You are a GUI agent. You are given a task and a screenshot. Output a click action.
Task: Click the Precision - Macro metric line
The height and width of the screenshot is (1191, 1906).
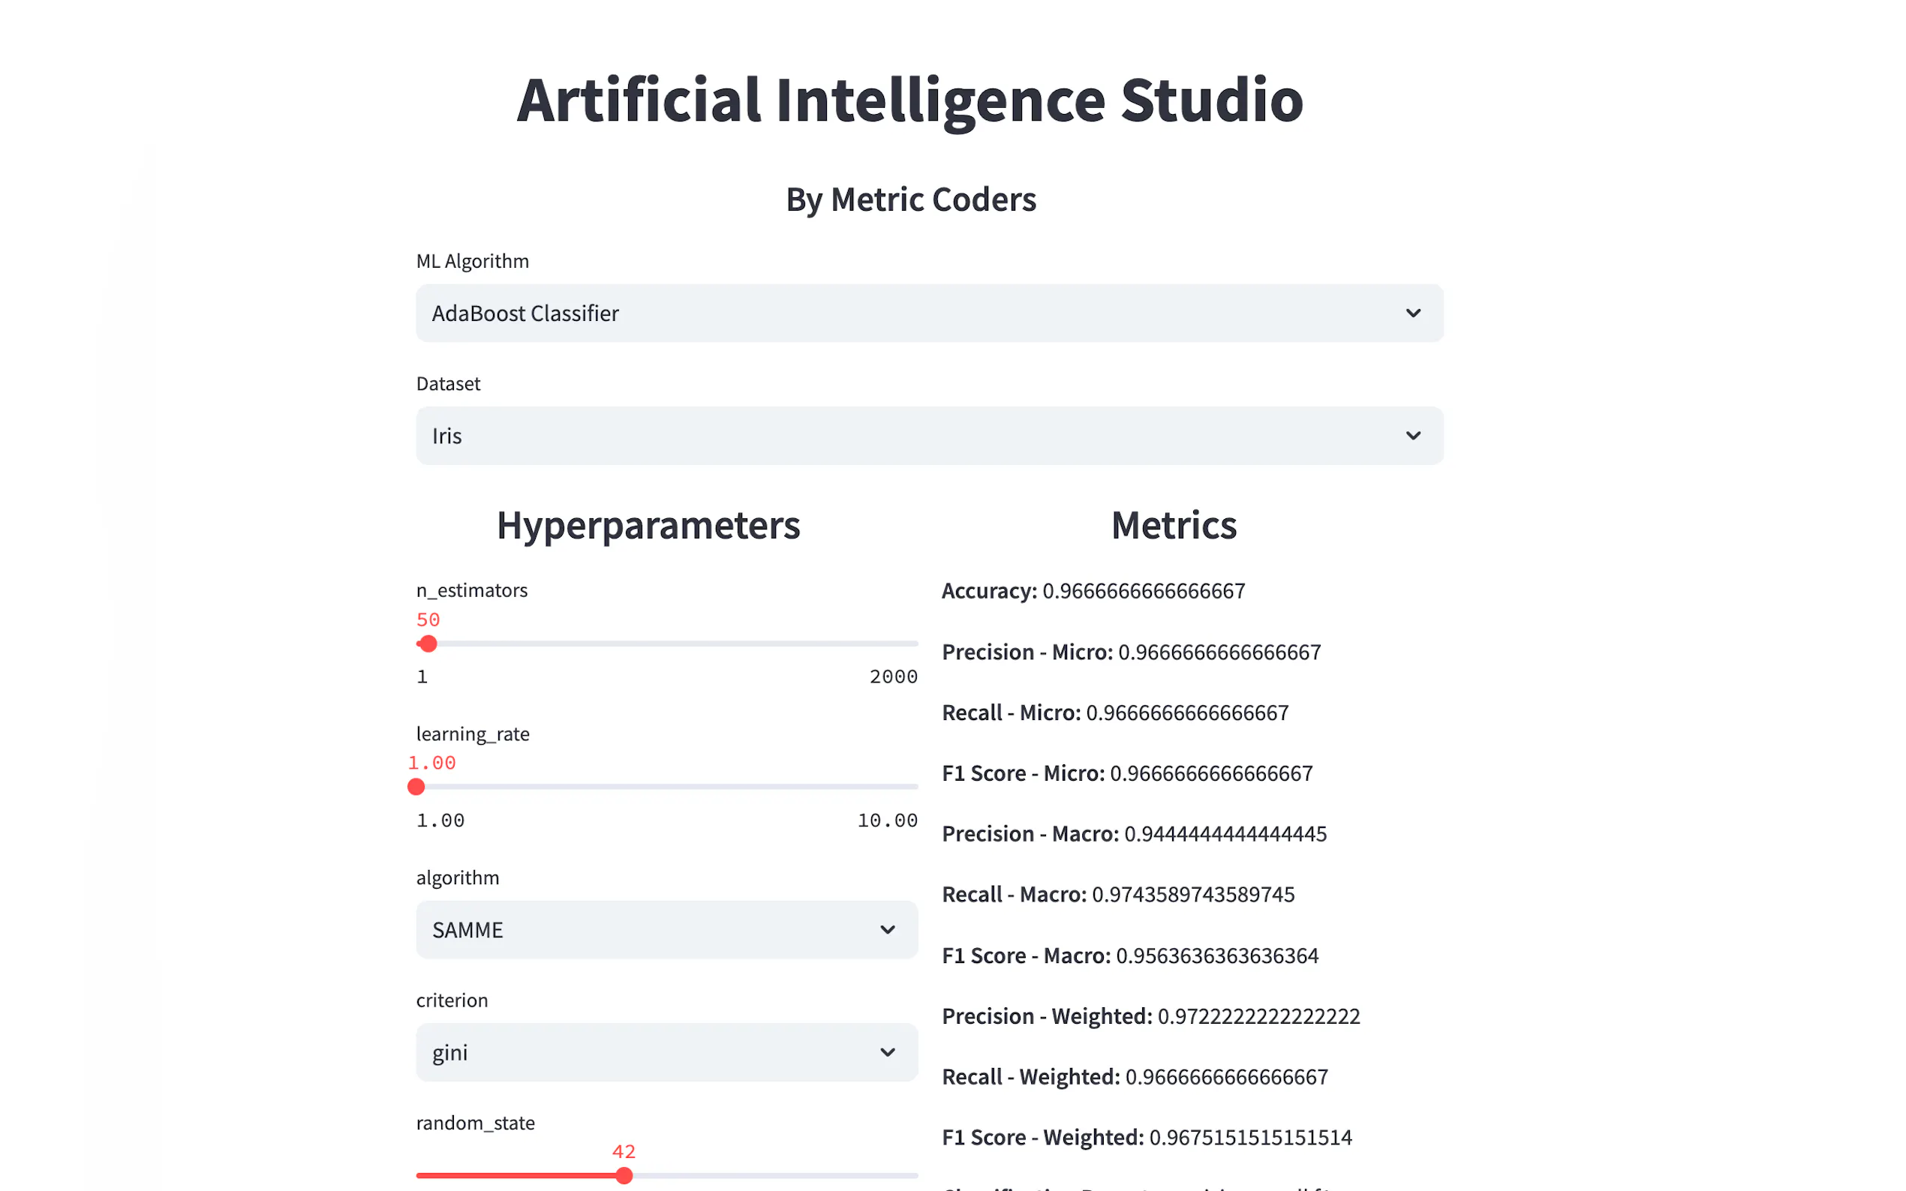tap(1134, 833)
